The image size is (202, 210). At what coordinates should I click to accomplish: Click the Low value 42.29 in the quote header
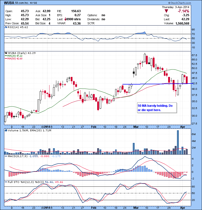(24, 19)
